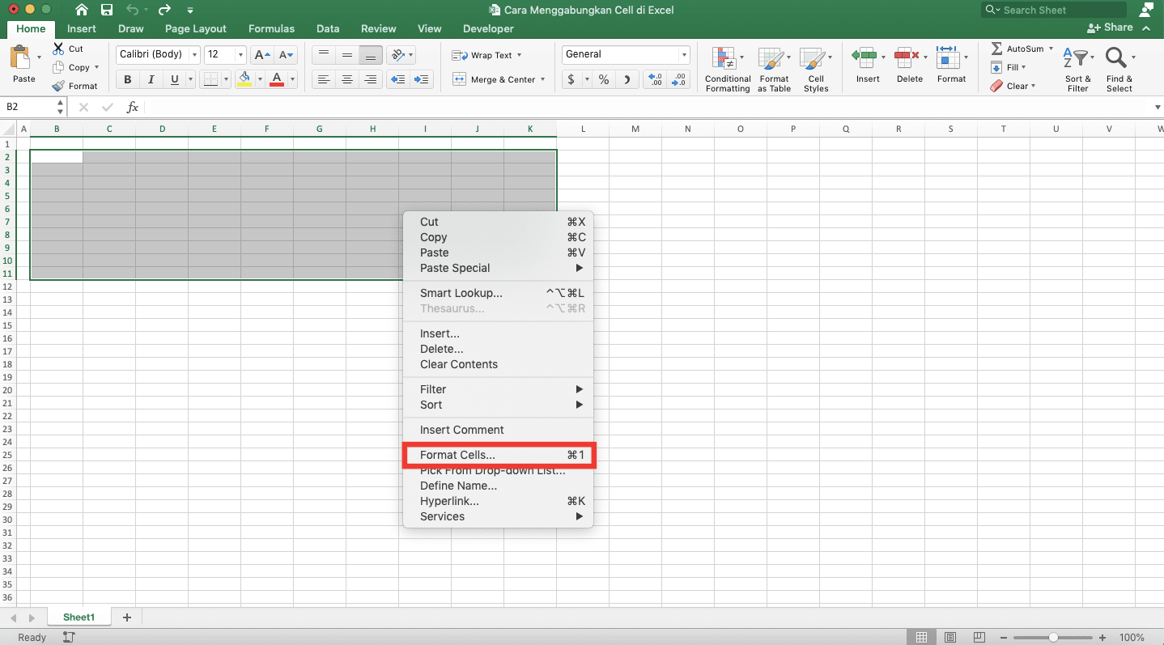Image resolution: width=1164 pixels, height=645 pixels.
Task: Expand the Fill dropdown arrow
Action: pyautogui.click(x=1023, y=67)
